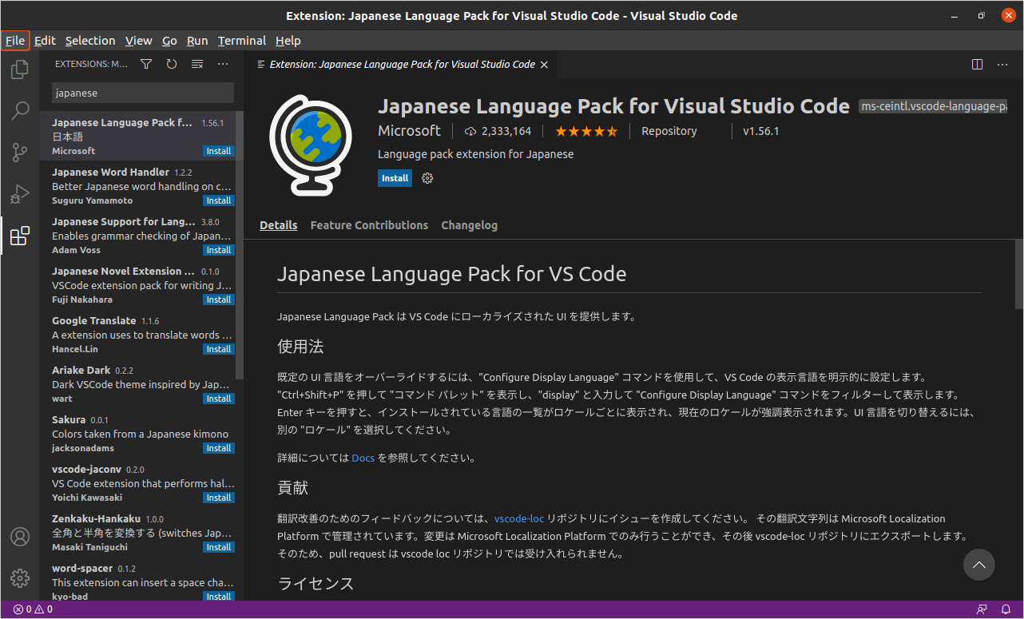Switch to the Changelog tab

tap(470, 225)
